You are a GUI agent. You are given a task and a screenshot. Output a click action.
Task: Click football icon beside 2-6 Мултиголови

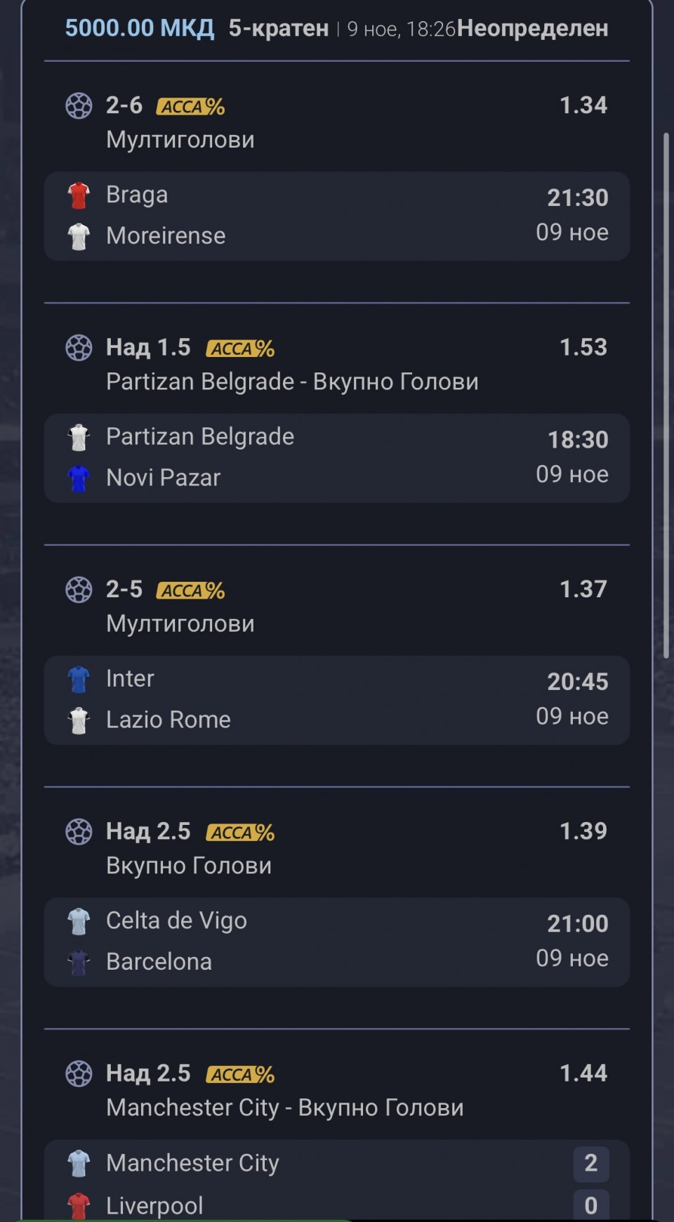pos(79,106)
